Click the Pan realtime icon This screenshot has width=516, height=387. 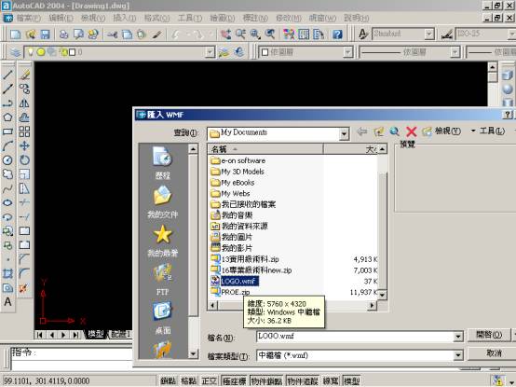[225, 35]
